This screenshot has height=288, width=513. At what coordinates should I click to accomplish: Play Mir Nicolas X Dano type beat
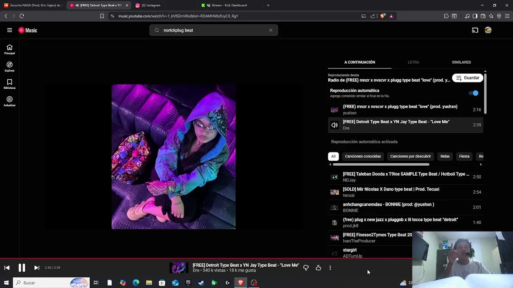tap(406, 192)
